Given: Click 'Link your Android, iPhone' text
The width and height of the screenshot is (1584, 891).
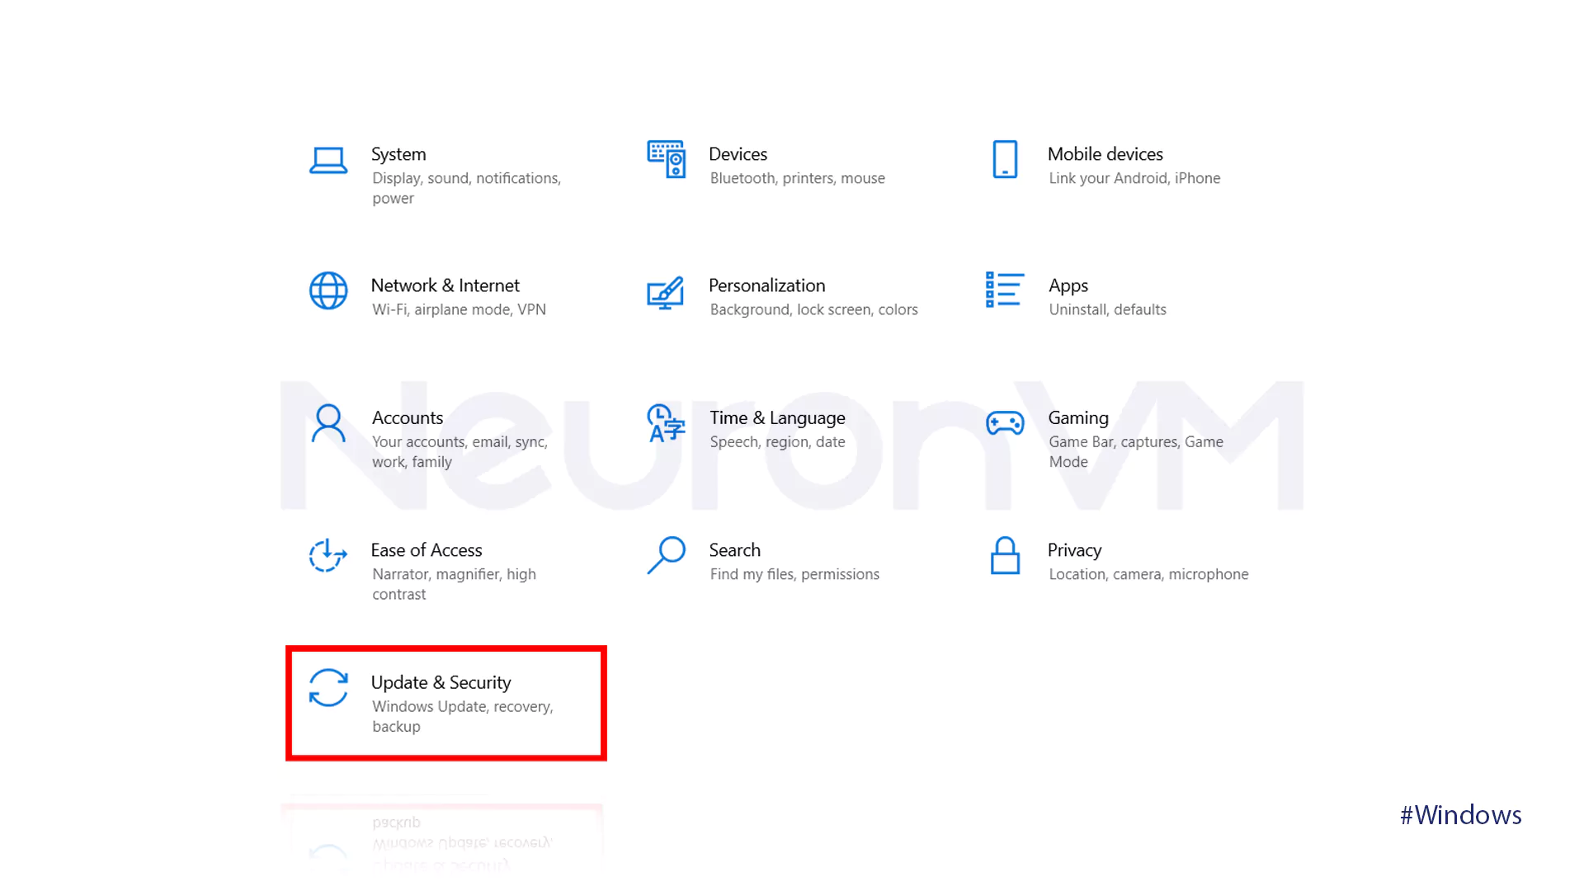Looking at the screenshot, I should point(1134,178).
